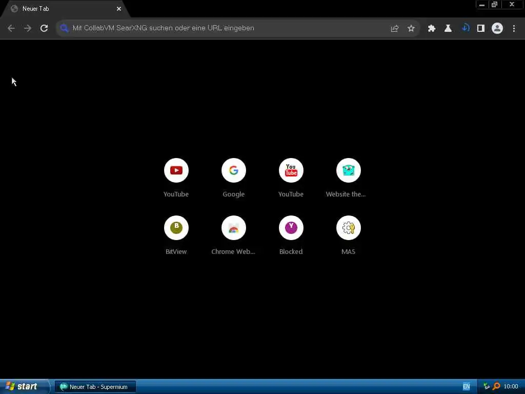Open the YouTube shortcut with classic logo

coord(291,178)
